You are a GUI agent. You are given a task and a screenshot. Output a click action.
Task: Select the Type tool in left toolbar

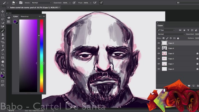click(x=2, y=46)
